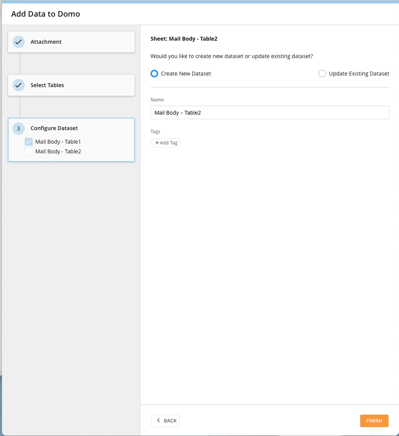Click the Tags label
This screenshot has height=436, width=399.
tap(155, 132)
